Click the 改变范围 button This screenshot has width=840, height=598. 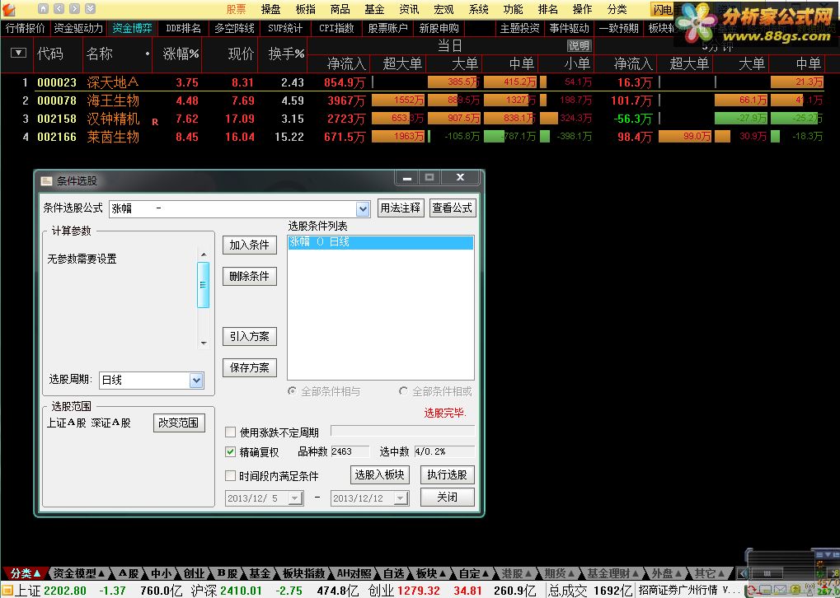pyautogui.click(x=179, y=423)
